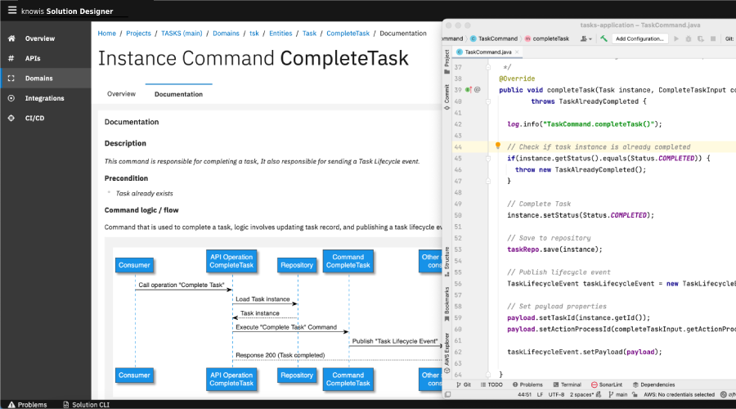Viewport: 736px width, 409px height.
Task: Go to Projects breadcrumb link
Action: pos(138,34)
